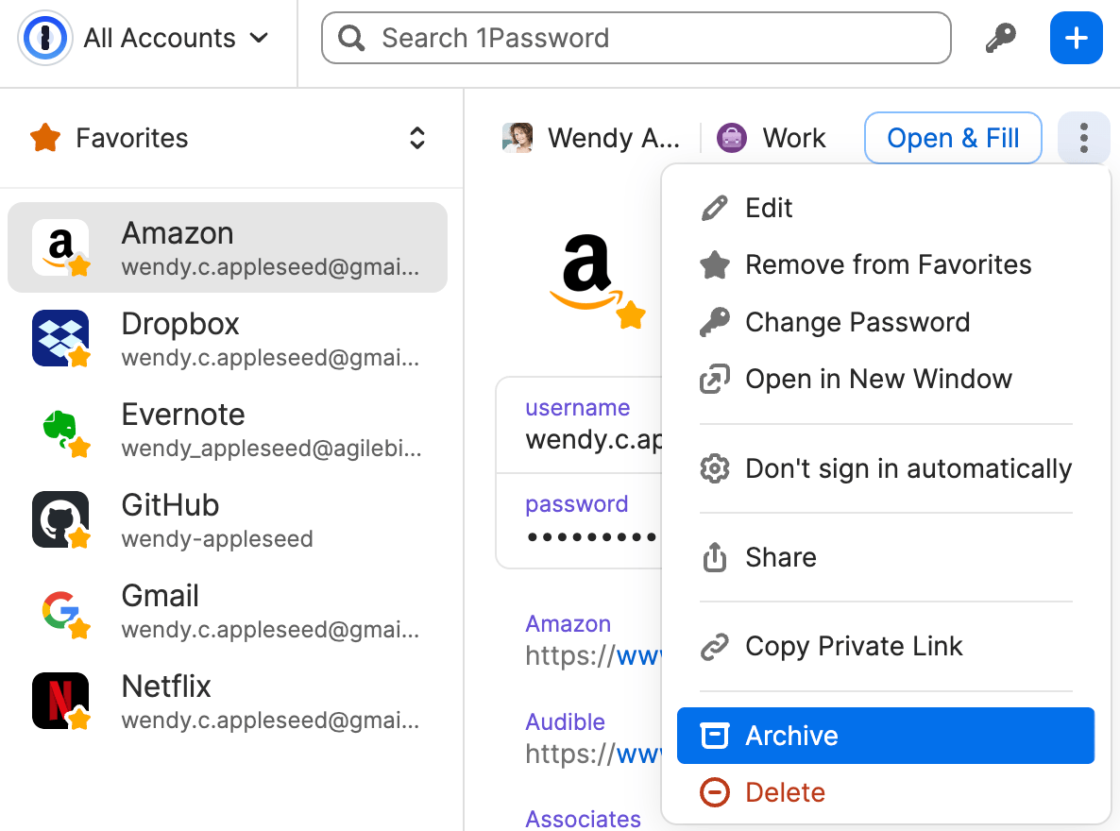
Task: Click the 1Password logo icon
Action: [44, 39]
